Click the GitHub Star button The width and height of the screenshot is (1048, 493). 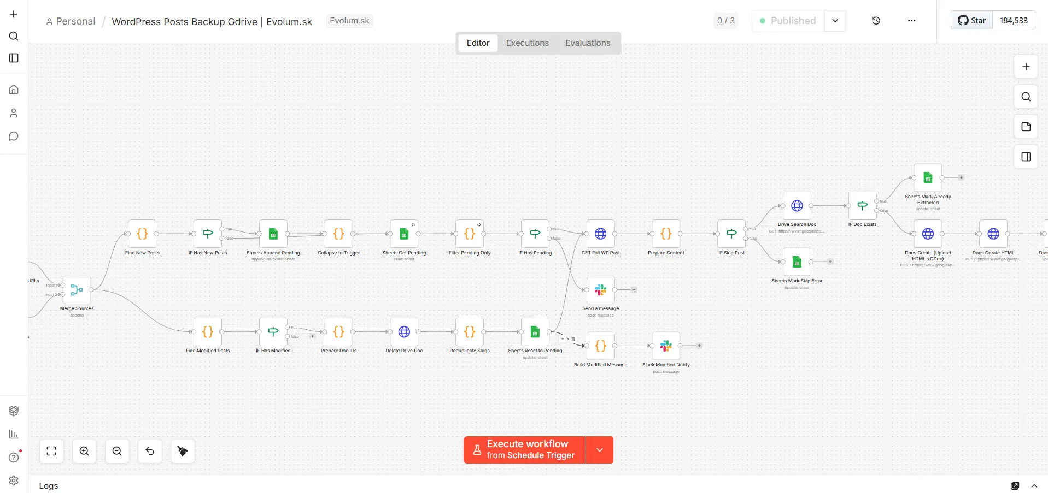click(x=971, y=21)
